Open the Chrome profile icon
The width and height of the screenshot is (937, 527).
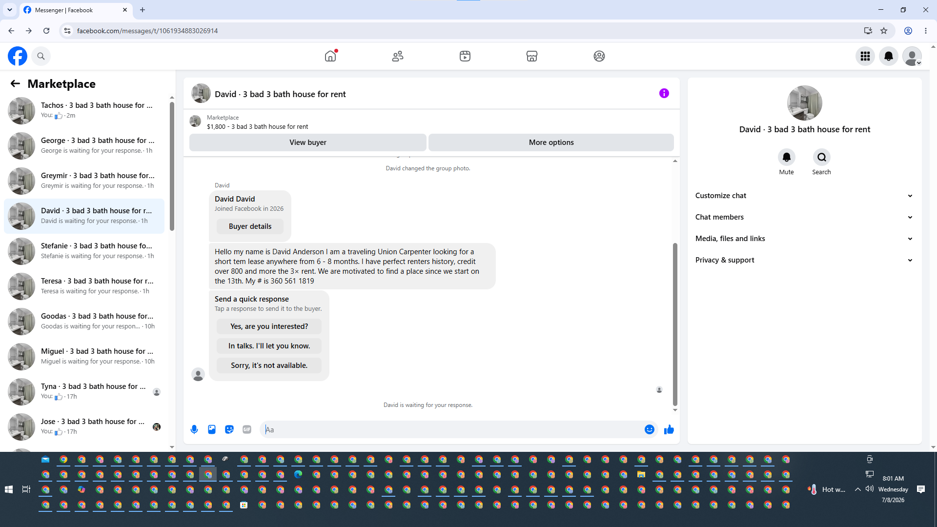click(908, 31)
